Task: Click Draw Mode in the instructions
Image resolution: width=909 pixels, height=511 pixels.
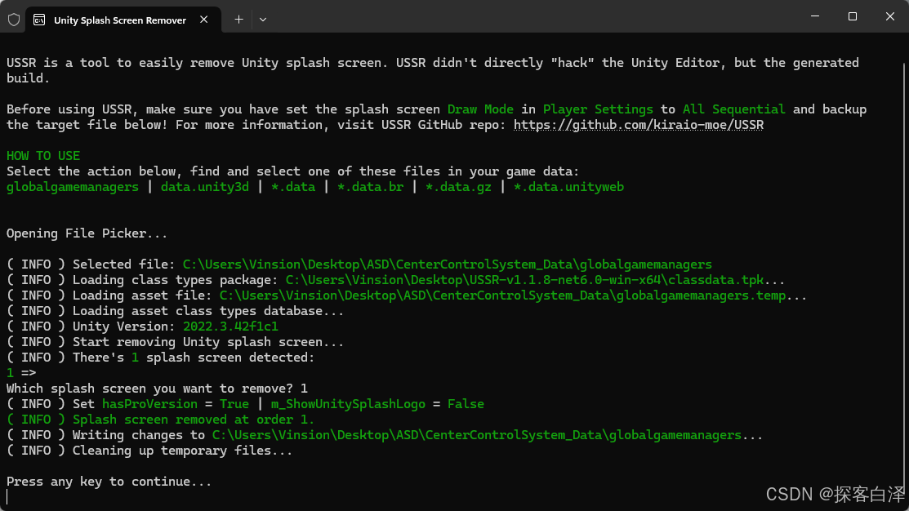Action: coord(480,109)
